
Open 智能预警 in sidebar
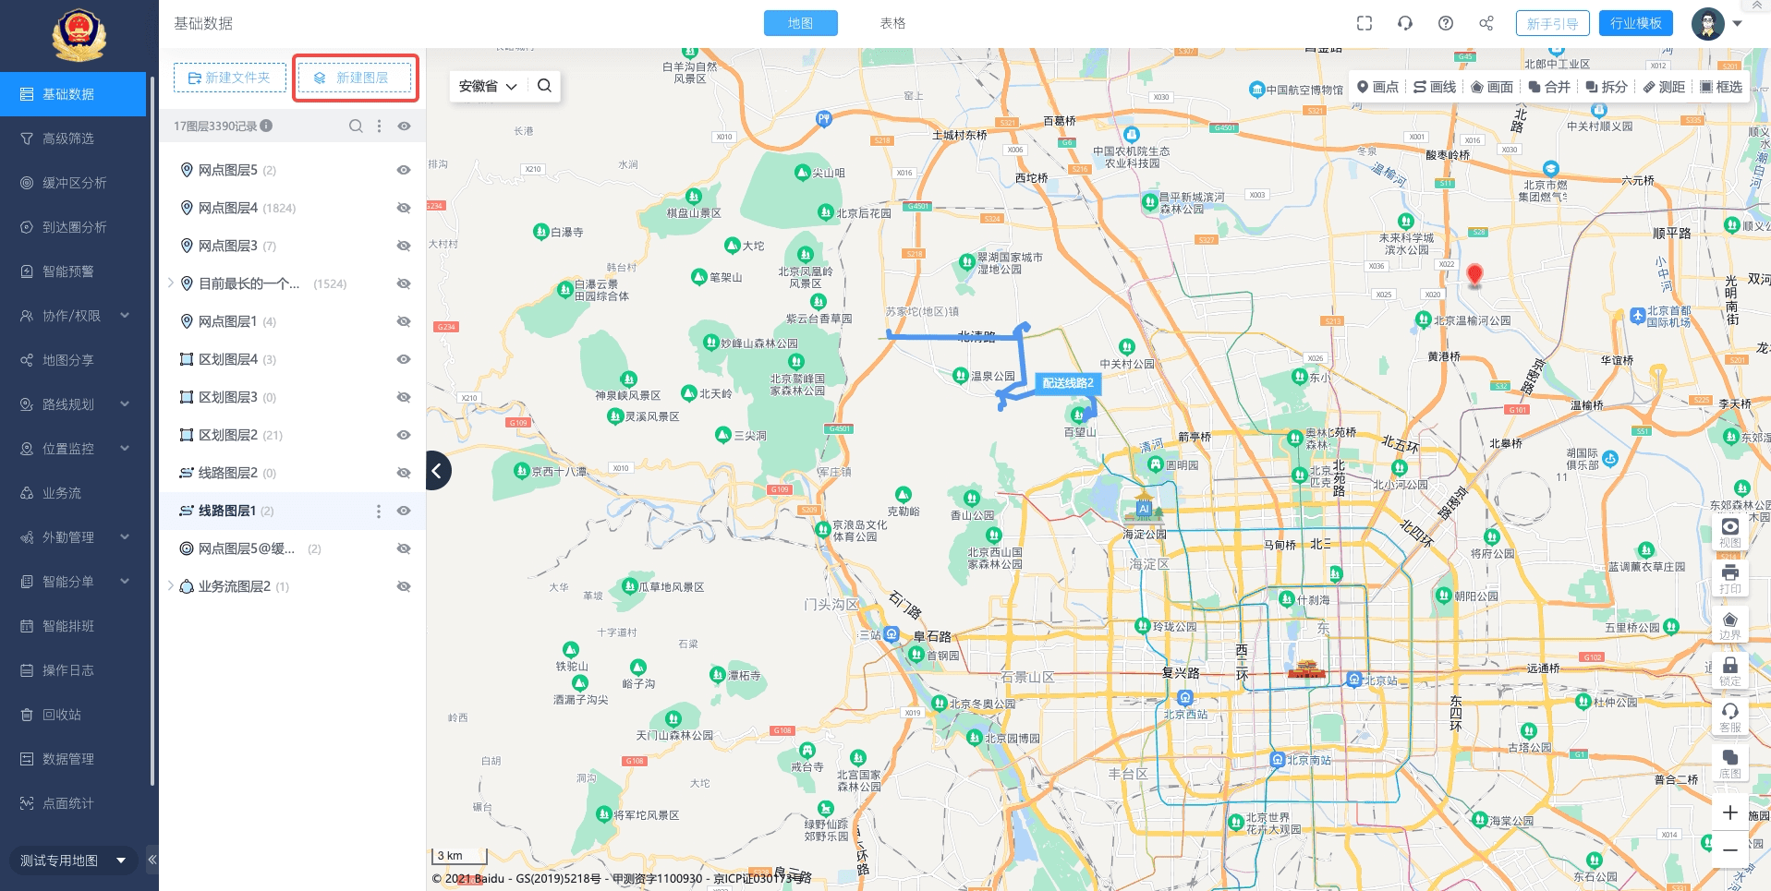73,271
